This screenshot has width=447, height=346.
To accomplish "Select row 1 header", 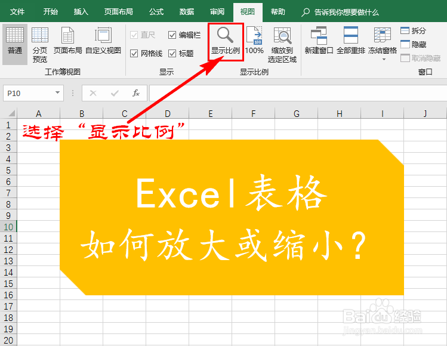I will [8, 125].
